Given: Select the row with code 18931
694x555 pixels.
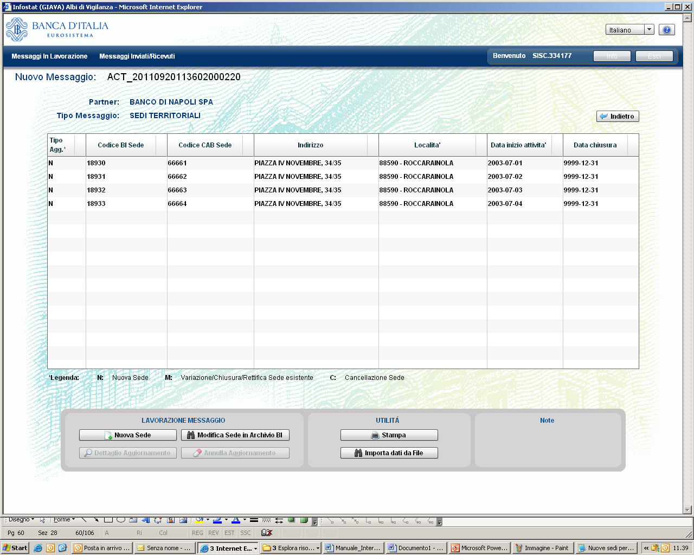Looking at the screenshot, I should coord(343,177).
